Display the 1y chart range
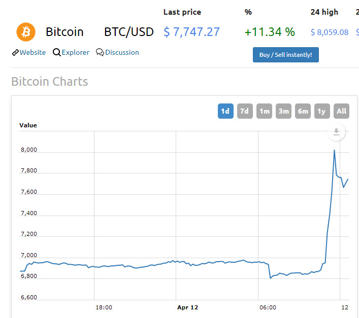The width and height of the screenshot is (359, 318). tap(321, 111)
